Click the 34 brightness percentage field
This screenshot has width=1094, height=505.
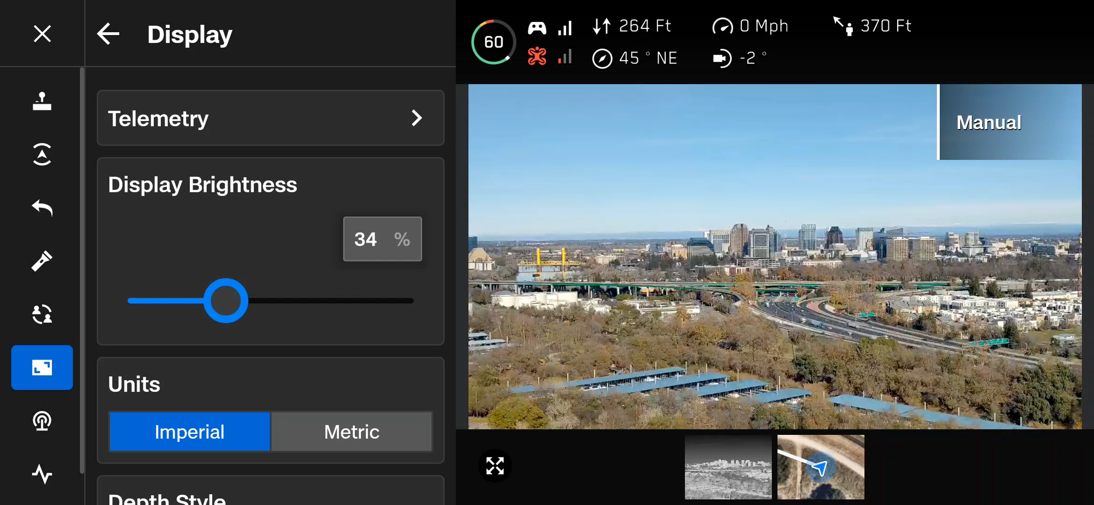pos(382,239)
